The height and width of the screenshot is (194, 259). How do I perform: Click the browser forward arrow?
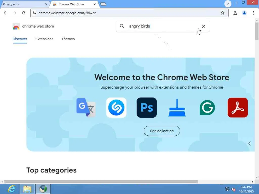tap(14, 13)
